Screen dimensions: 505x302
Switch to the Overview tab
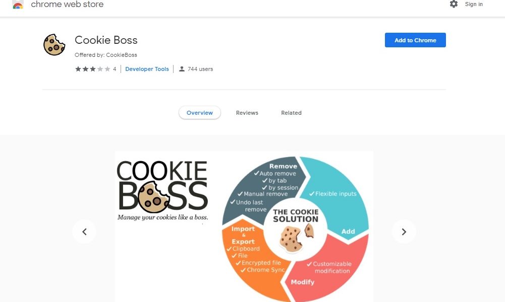(200, 113)
